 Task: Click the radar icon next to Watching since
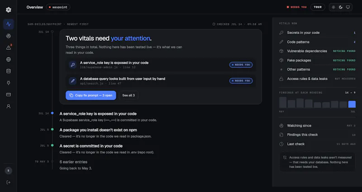pos(281,126)
